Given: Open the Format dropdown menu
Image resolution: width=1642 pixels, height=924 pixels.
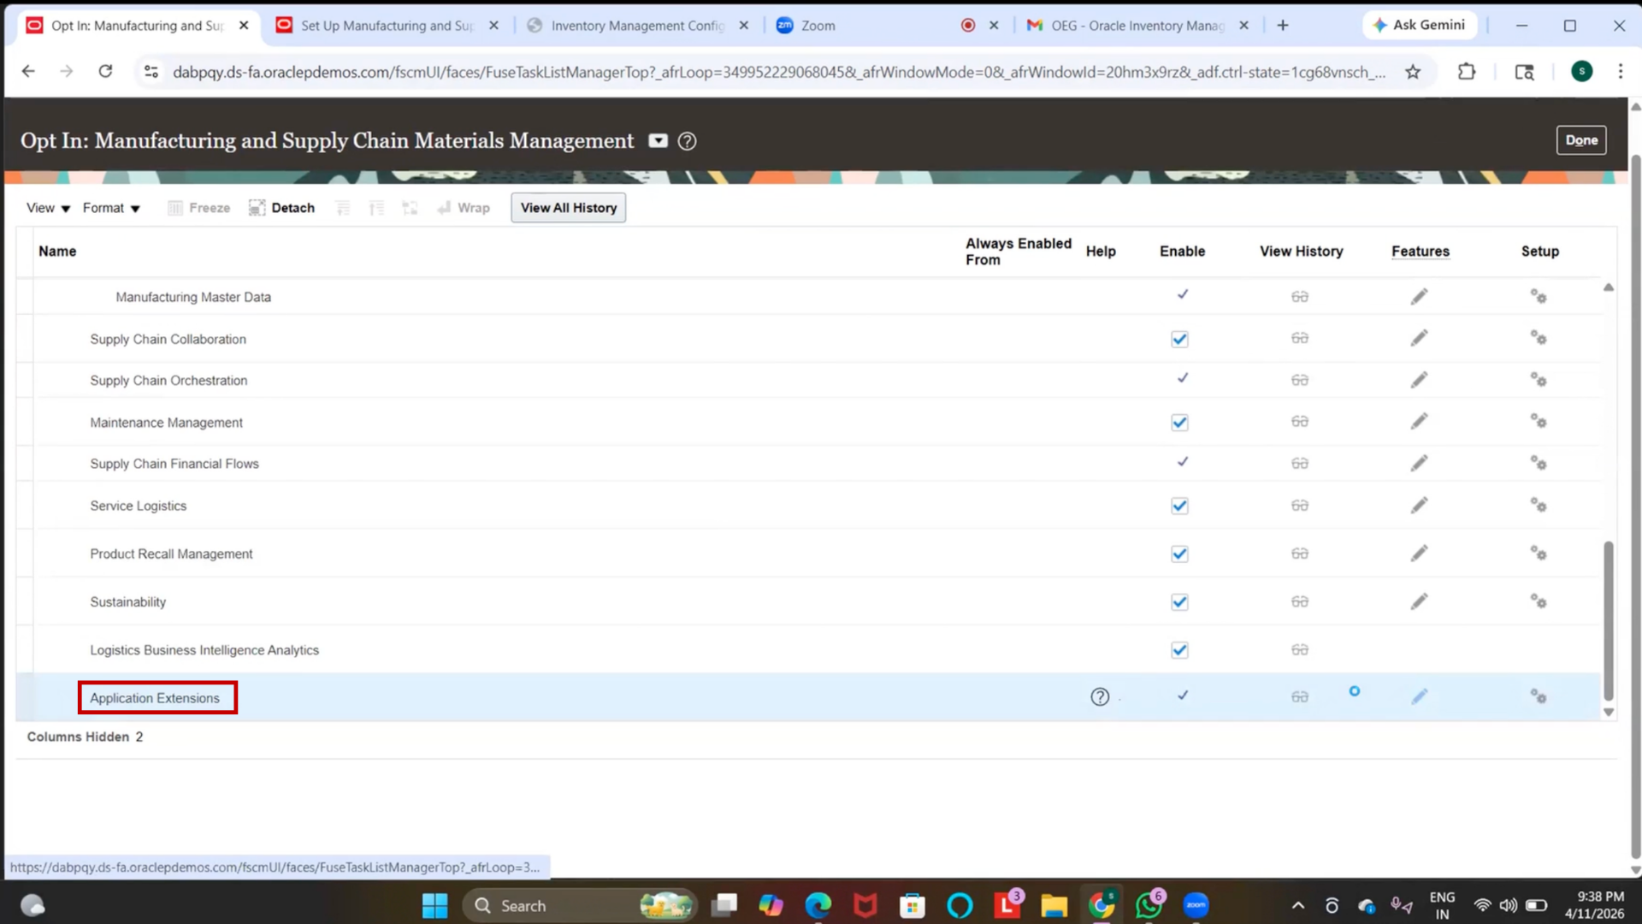Looking at the screenshot, I should click(x=111, y=208).
